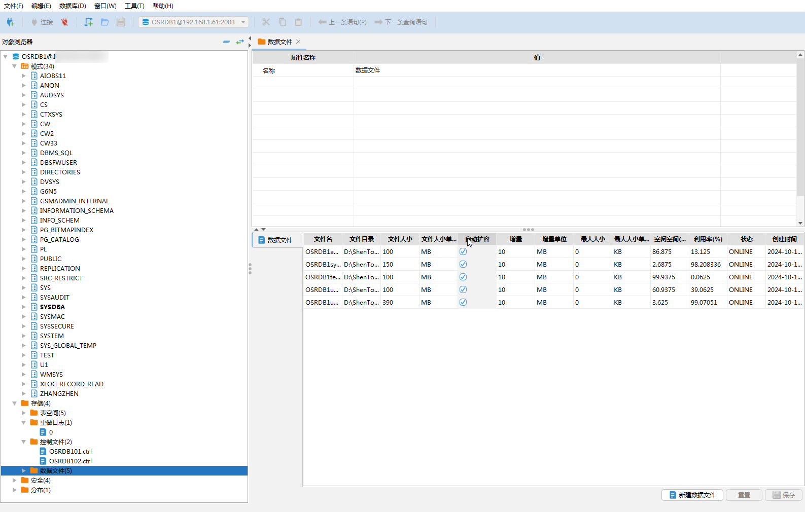Toggle auto-extend checkbox for 390 MB file

tap(463, 302)
